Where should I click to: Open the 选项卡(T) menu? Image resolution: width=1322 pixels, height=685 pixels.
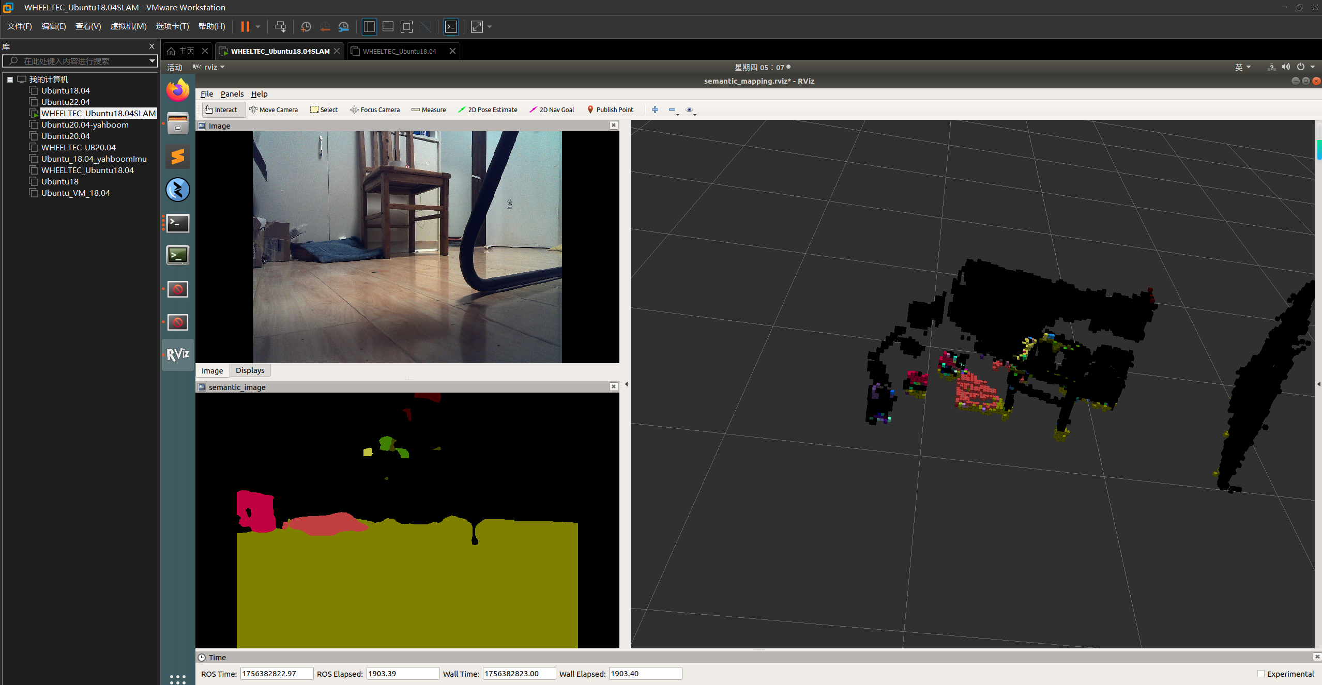pos(172,26)
